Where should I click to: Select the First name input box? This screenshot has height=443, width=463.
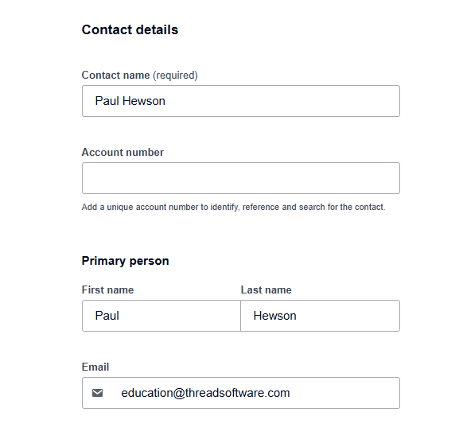click(161, 316)
